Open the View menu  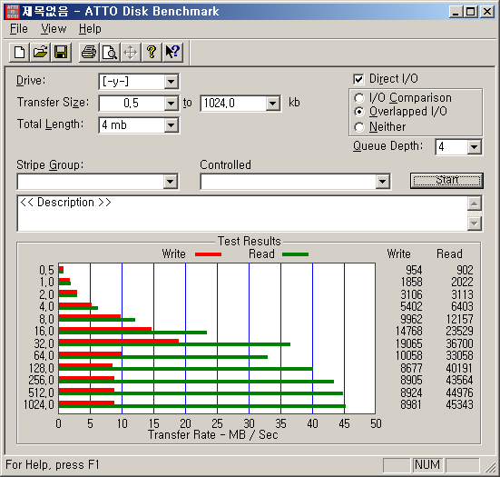coord(54,29)
